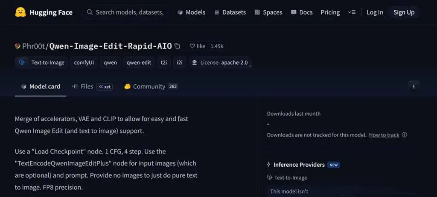This screenshot has width=437, height=197.
Task: Click the heart icon in like button
Action: pos(192,46)
